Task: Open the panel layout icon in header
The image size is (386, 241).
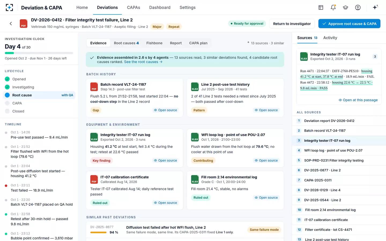Action: pos(321,7)
